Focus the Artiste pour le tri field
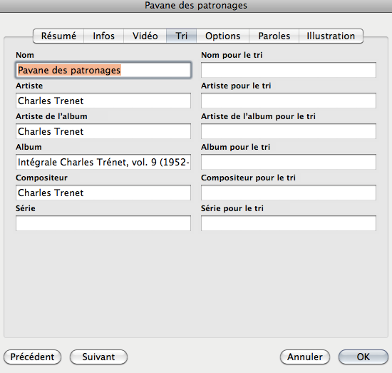The height and width of the screenshot is (373, 392). pos(289,101)
